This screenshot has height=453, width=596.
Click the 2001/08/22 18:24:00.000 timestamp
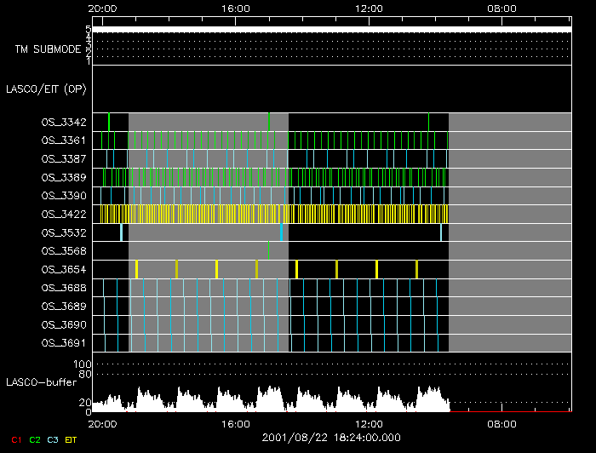tap(330, 438)
